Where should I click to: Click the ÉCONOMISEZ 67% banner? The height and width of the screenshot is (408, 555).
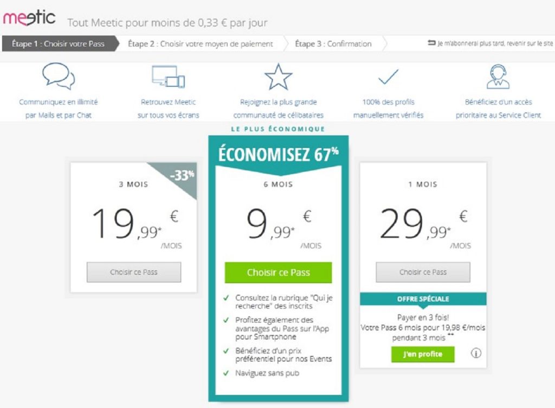click(278, 155)
